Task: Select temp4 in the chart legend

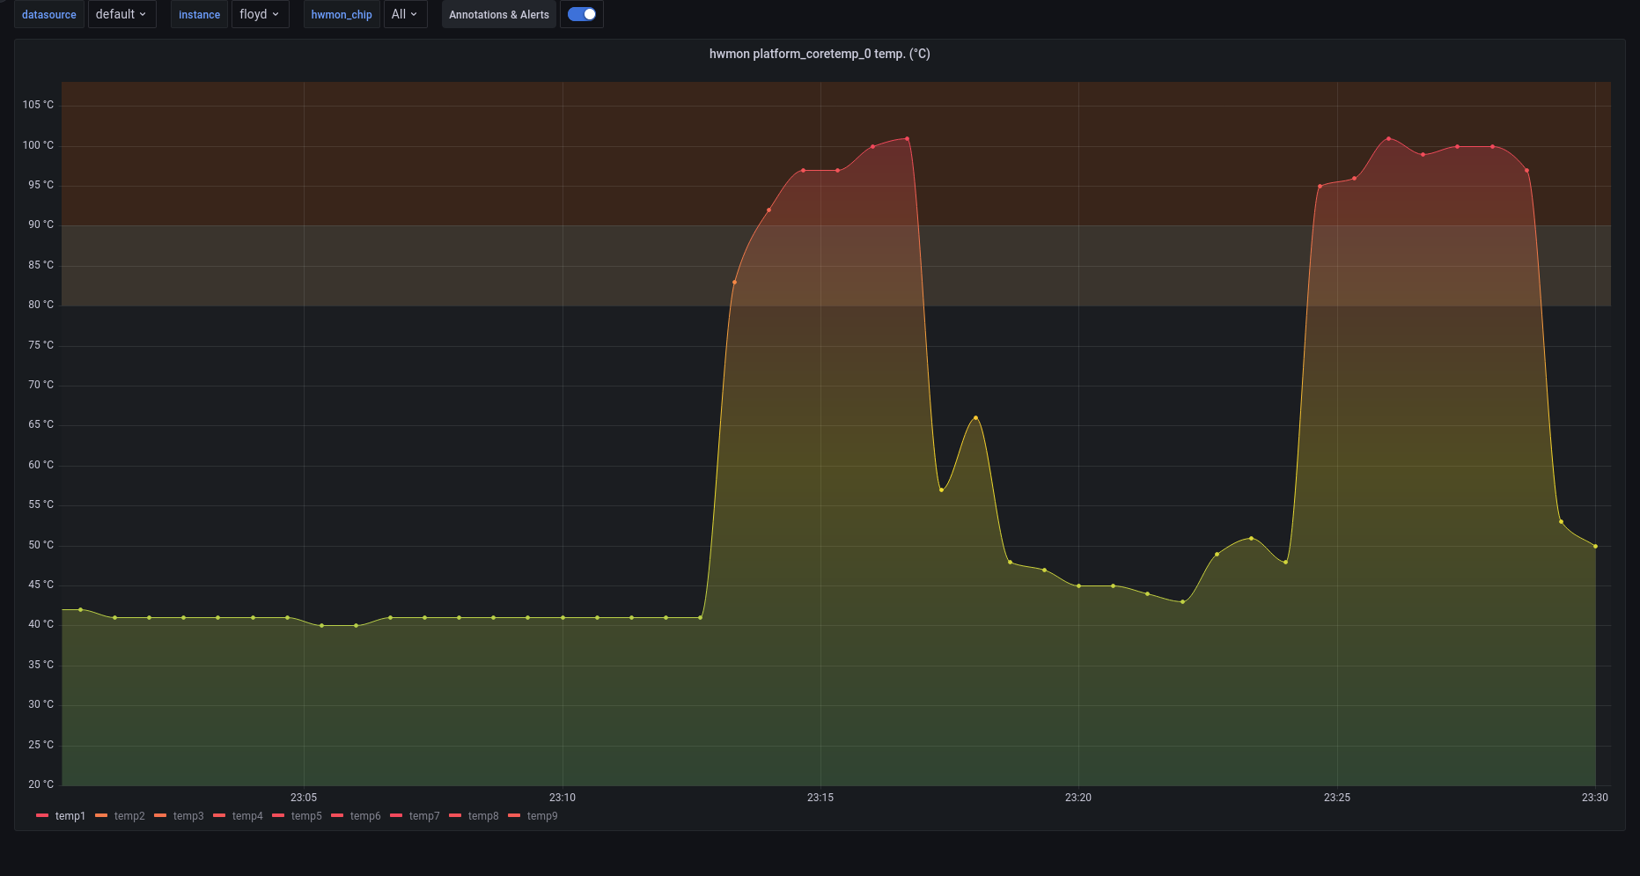Action: [247, 816]
